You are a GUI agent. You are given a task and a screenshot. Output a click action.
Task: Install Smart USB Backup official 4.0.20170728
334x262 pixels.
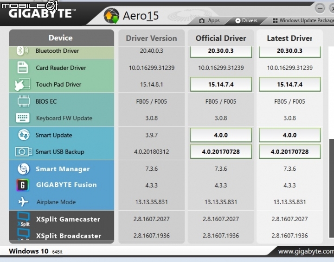point(221,151)
